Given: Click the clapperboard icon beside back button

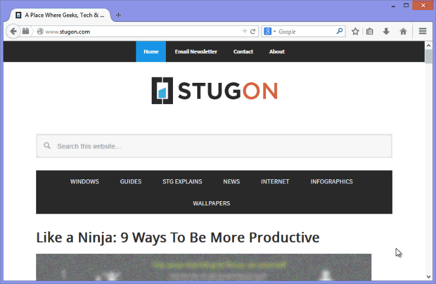Looking at the screenshot, I should (x=25, y=31).
